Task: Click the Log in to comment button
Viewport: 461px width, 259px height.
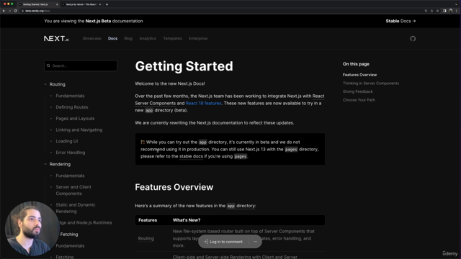Action: pyautogui.click(x=223, y=242)
